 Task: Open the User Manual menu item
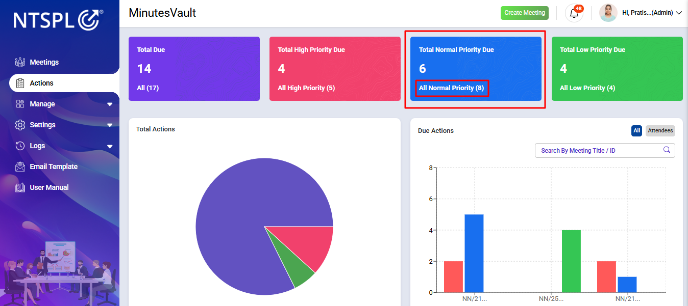[x=49, y=187]
